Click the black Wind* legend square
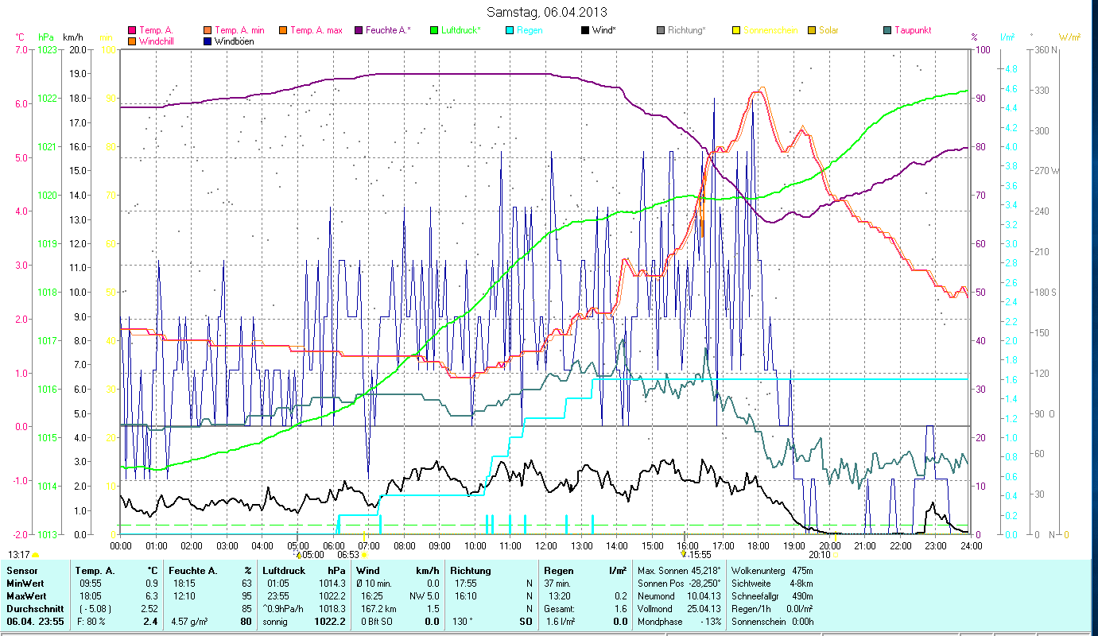 pos(585,31)
